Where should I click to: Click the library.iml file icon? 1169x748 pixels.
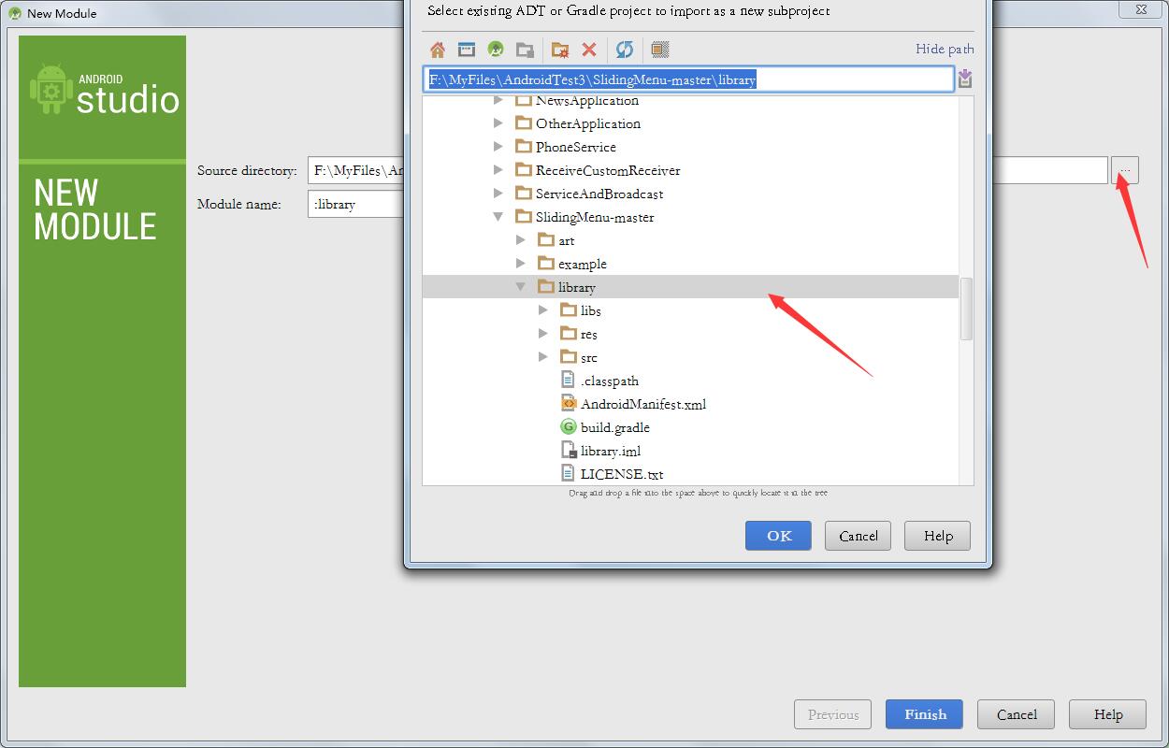[x=568, y=450]
